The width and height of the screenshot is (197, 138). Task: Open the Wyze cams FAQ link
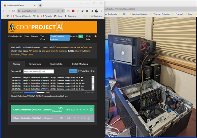(x=27, y=54)
